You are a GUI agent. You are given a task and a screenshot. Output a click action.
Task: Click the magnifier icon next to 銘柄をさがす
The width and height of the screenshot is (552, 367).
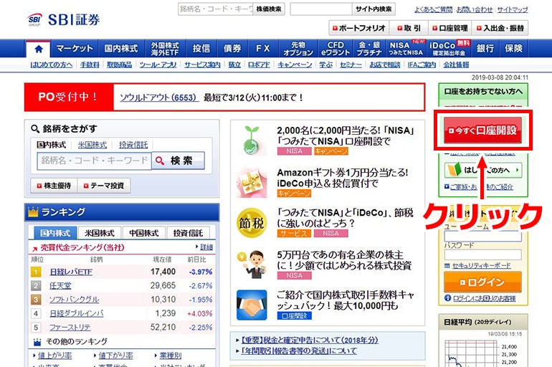coord(35,129)
